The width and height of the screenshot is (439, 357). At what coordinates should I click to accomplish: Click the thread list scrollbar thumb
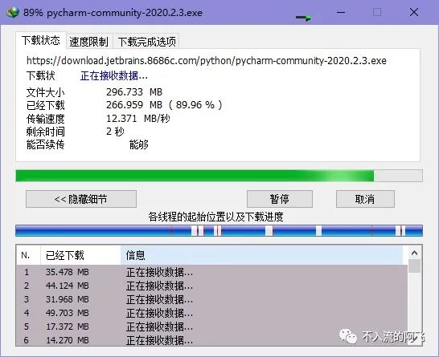tap(414, 266)
